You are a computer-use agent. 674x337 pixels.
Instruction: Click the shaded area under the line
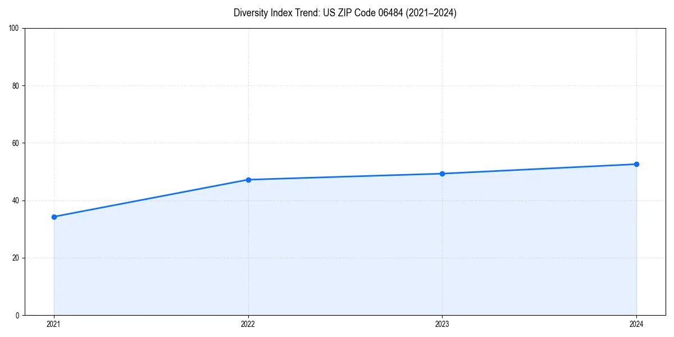pos(337,253)
